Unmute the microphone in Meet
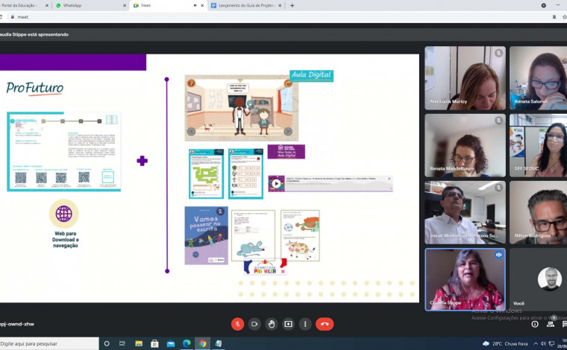Viewport: 567px width, 350px height. coord(237,324)
